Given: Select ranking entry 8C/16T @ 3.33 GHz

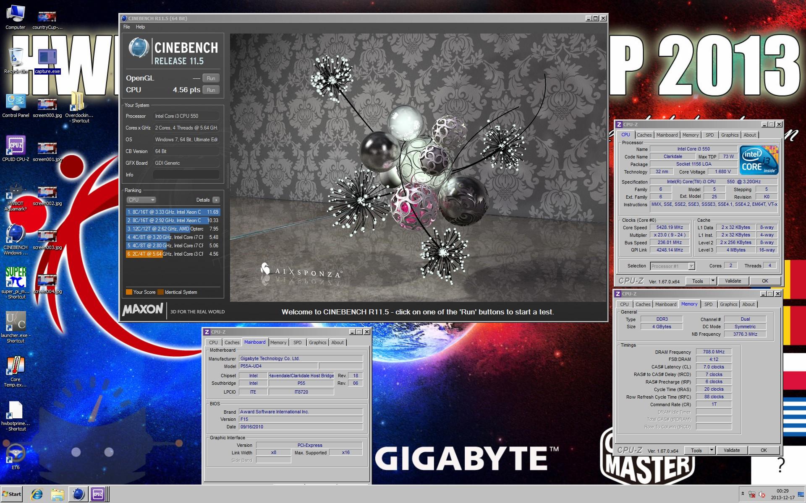Looking at the screenshot, I should [173, 212].
